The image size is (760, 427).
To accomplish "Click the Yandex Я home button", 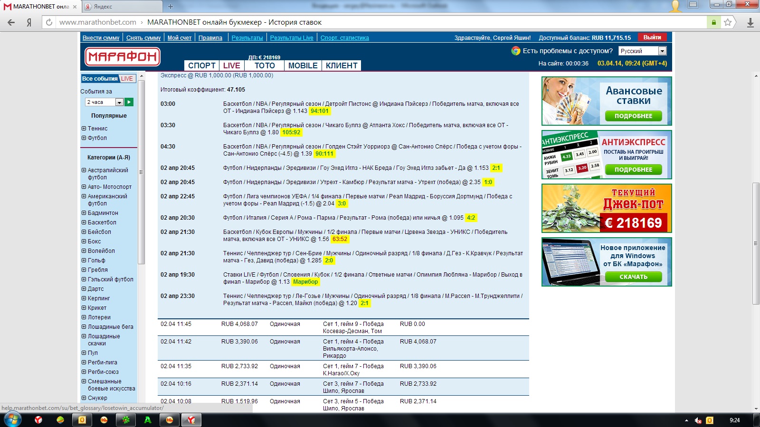I will click(29, 22).
